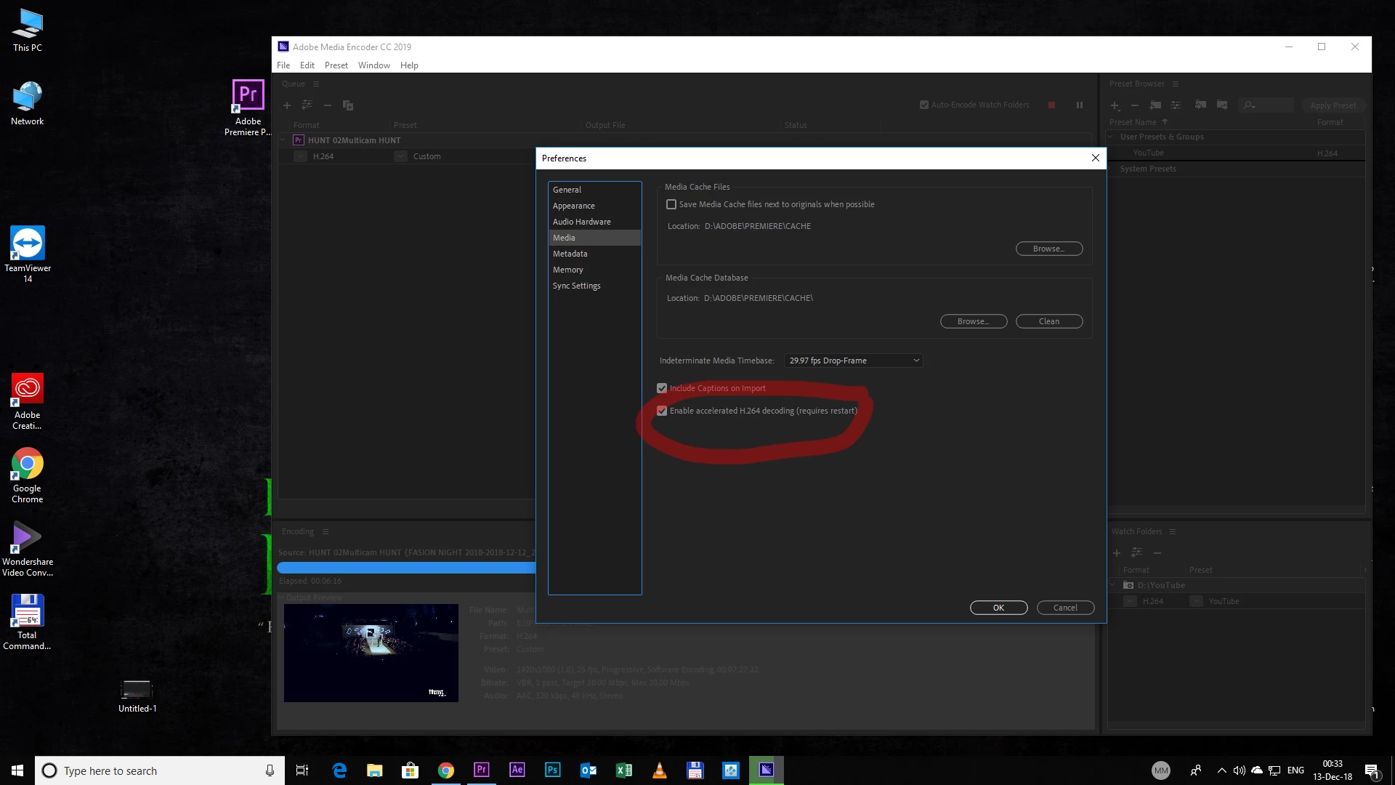Screen dimensions: 1395x785
Task: Open Photoshop from the taskbar
Action: pyautogui.click(x=552, y=770)
